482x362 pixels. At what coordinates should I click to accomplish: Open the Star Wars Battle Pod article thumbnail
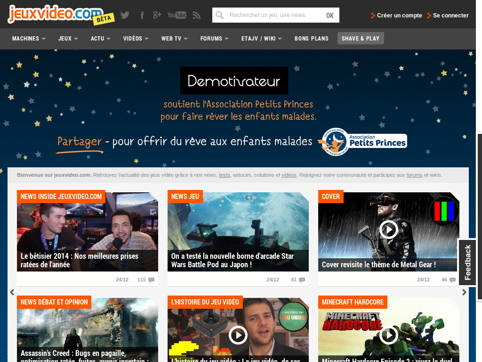[x=238, y=232]
